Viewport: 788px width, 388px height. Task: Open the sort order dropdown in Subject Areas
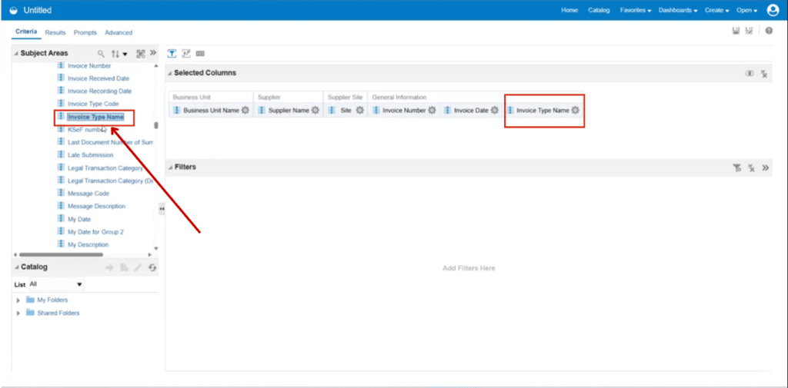pos(119,54)
